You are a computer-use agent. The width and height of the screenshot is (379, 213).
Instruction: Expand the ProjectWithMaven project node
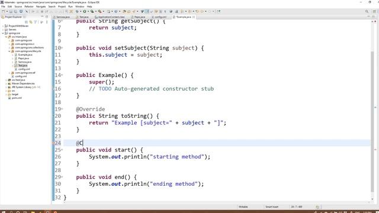3,26
